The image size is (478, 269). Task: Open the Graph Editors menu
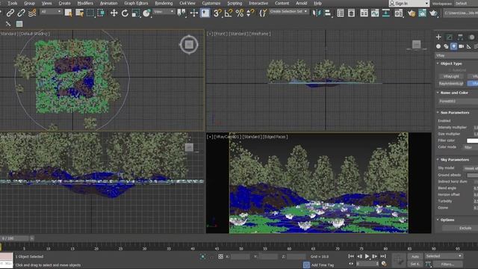coord(136,3)
